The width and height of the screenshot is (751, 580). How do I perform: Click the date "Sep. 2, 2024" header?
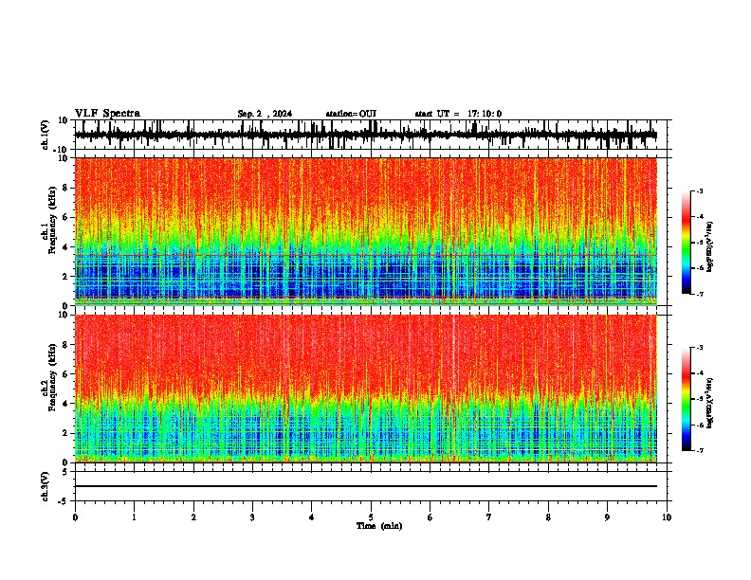[x=265, y=114]
